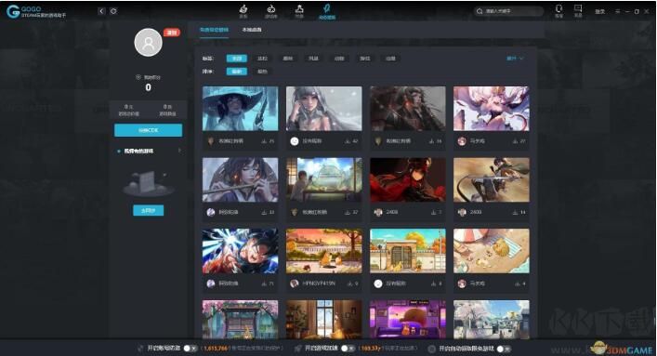Image resolution: width=657 pixels, height=356 pixels.
Task: Select the third tag filter chip
Action: click(x=288, y=59)
